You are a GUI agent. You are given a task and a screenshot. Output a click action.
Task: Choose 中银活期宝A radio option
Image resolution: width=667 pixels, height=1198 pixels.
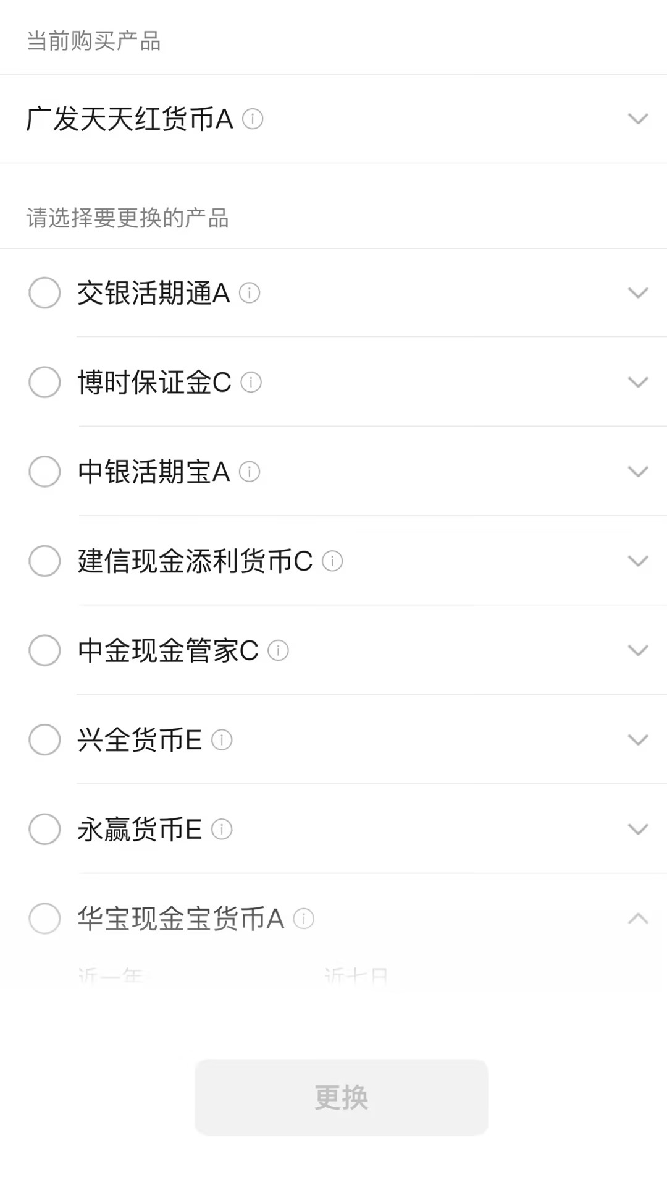point(44,472)
